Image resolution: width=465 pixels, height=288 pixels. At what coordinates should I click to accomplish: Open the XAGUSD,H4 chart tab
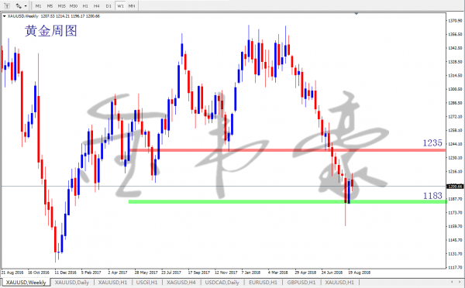pos(181,283)
